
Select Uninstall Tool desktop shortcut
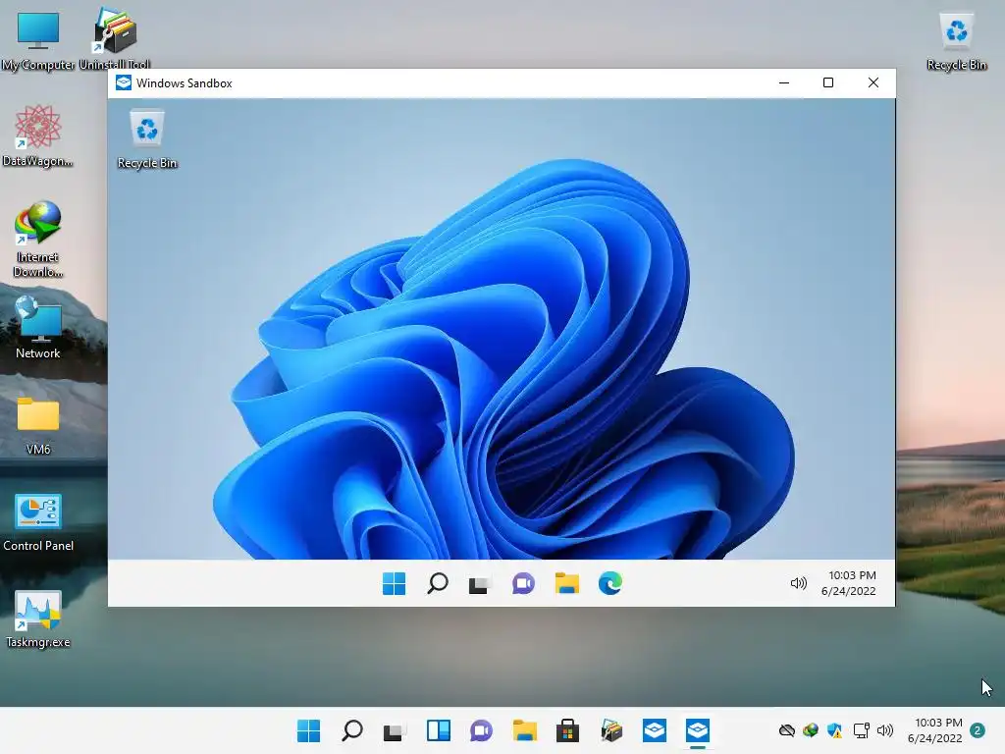coord(115,38)
